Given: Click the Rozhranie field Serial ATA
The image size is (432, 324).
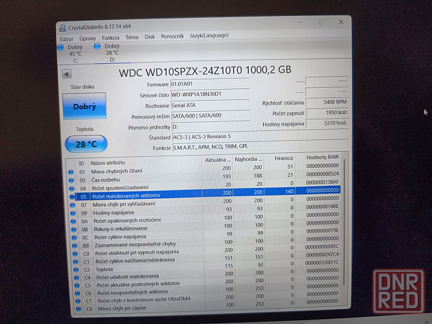Looking at the screenshot, I should pos(210,105).
